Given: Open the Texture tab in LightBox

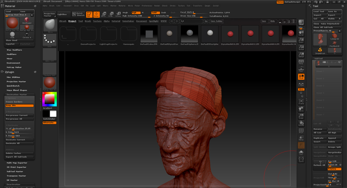Looking at the screenshot, I should pyautogui.click(x=97, y=21).
